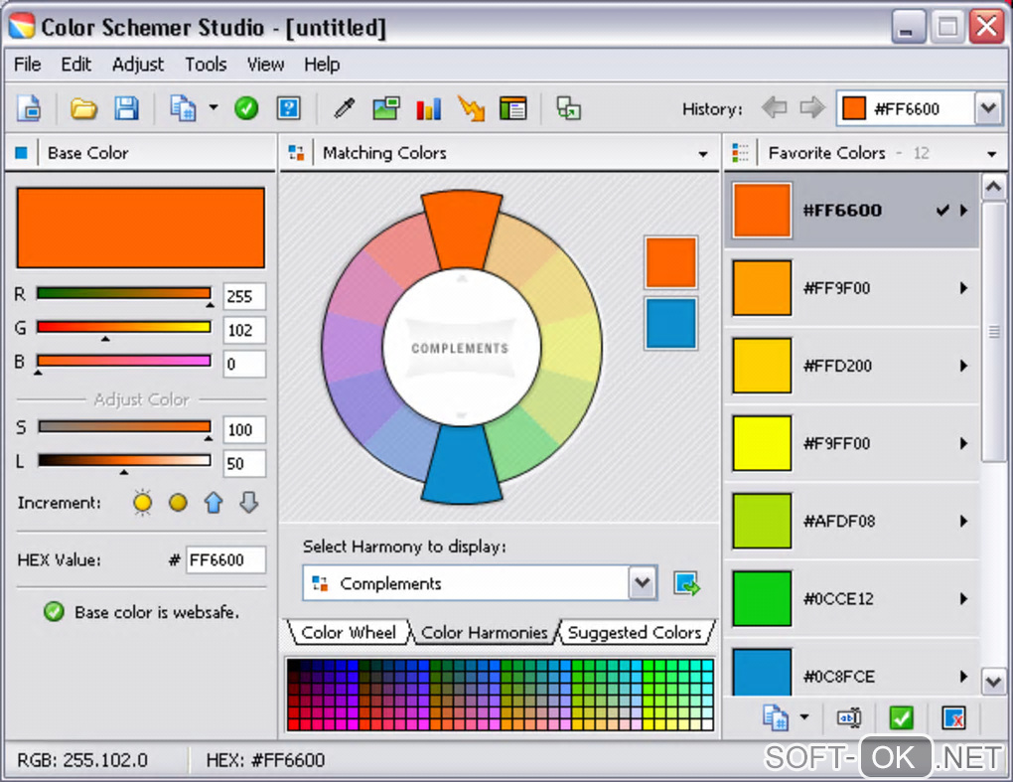The width and height of the screenshot is (1013, 782).
Task: Go back in color history
Action: point(774,107)
